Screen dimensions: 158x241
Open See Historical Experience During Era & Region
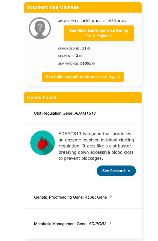tap(99, 33)
